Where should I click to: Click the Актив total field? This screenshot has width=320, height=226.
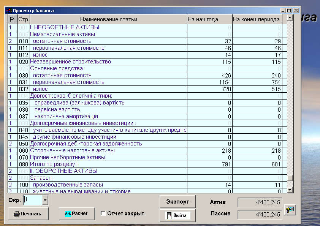point(260,202)
